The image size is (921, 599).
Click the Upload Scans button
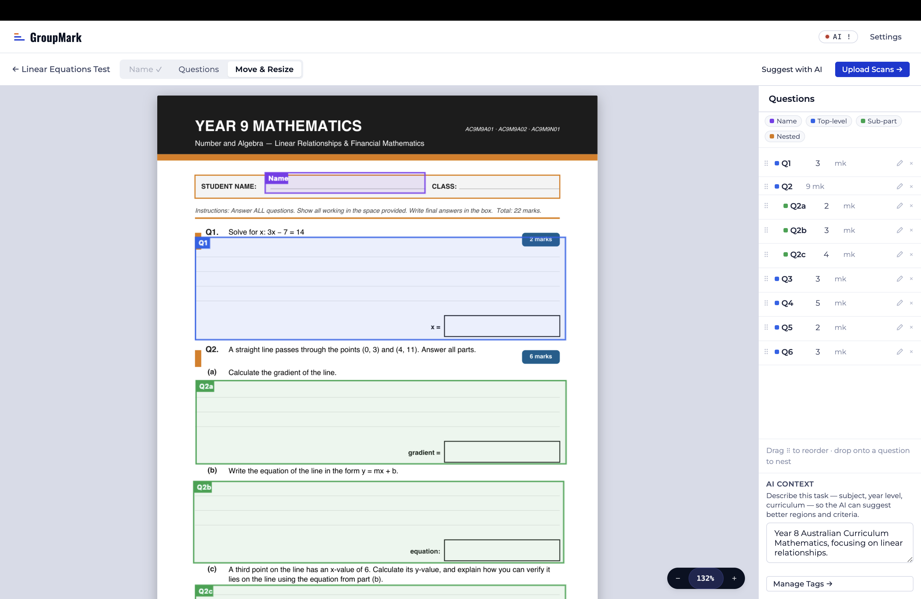pos(872,69)
